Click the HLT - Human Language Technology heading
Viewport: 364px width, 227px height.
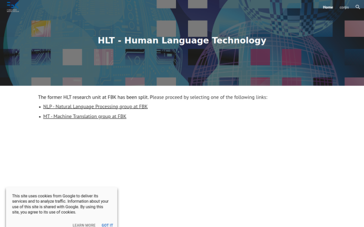click(x=182, y=41)
